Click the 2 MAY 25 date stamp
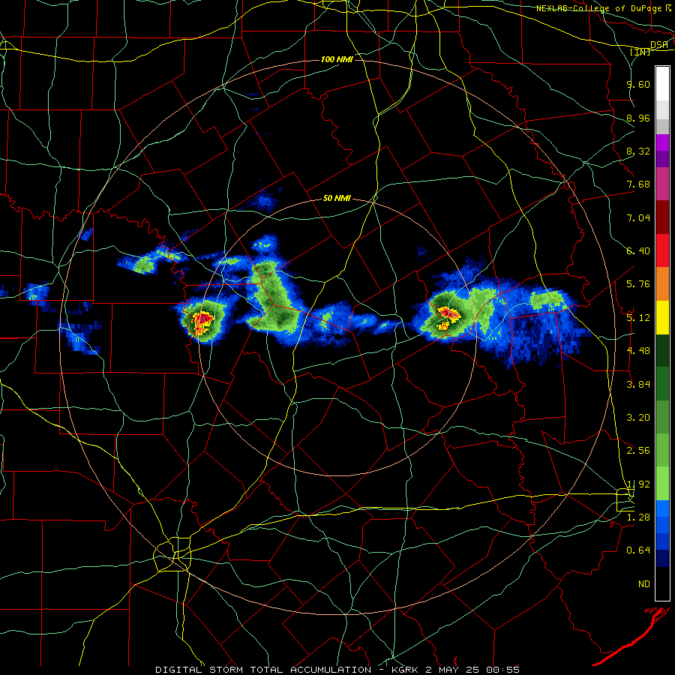The width and height of the screenshot is (675, 675). click(453, 670)
